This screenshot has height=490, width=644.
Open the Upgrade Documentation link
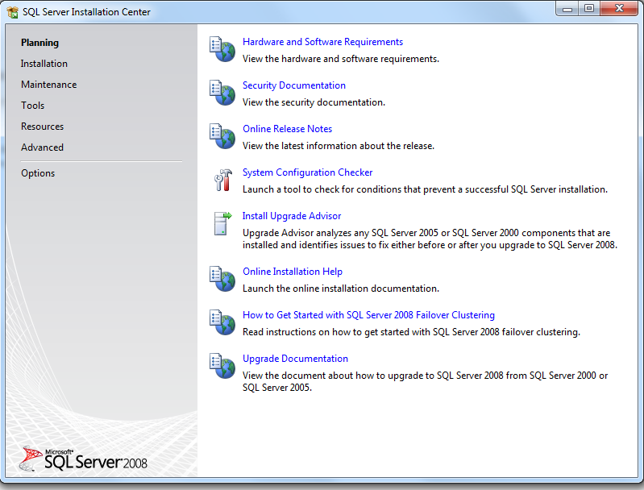coord(295,359)
